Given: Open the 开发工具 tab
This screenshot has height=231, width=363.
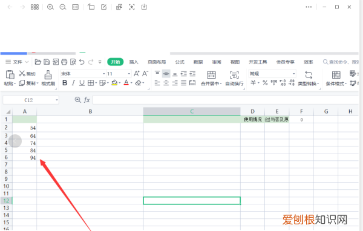Looking at the screenshot, I should pyautogui.click(x=258, y=62).
